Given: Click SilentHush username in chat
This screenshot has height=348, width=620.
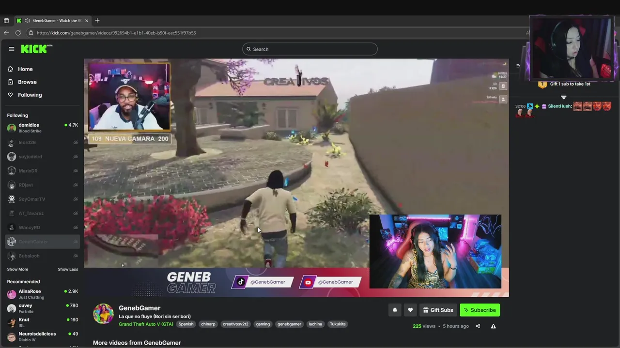Looking at the screenshot, I should pyautogui.click(x=559, y=106).
